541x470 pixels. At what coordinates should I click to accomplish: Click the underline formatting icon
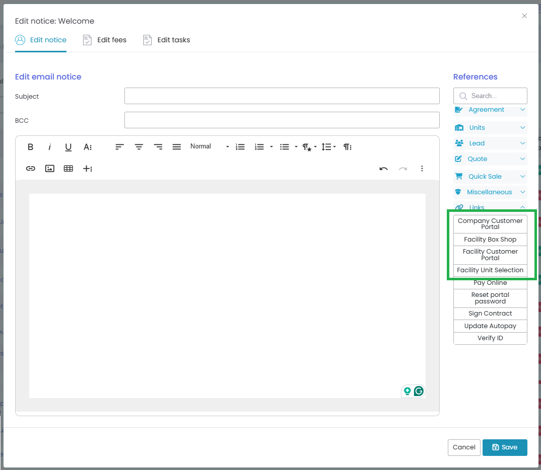click(x=69, y=147)
